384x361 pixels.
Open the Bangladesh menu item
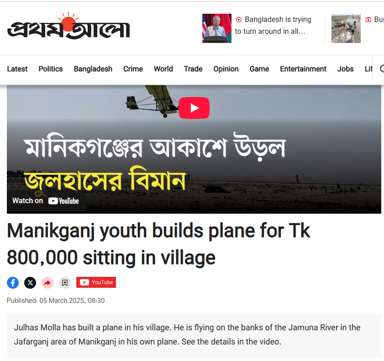93,69
